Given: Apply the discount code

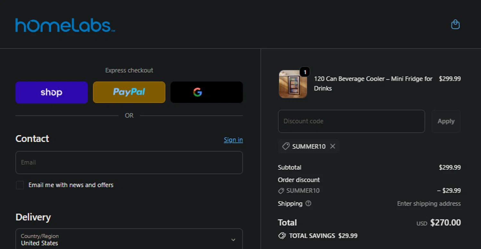Looking at the screenshot, I should click(446, 121).
